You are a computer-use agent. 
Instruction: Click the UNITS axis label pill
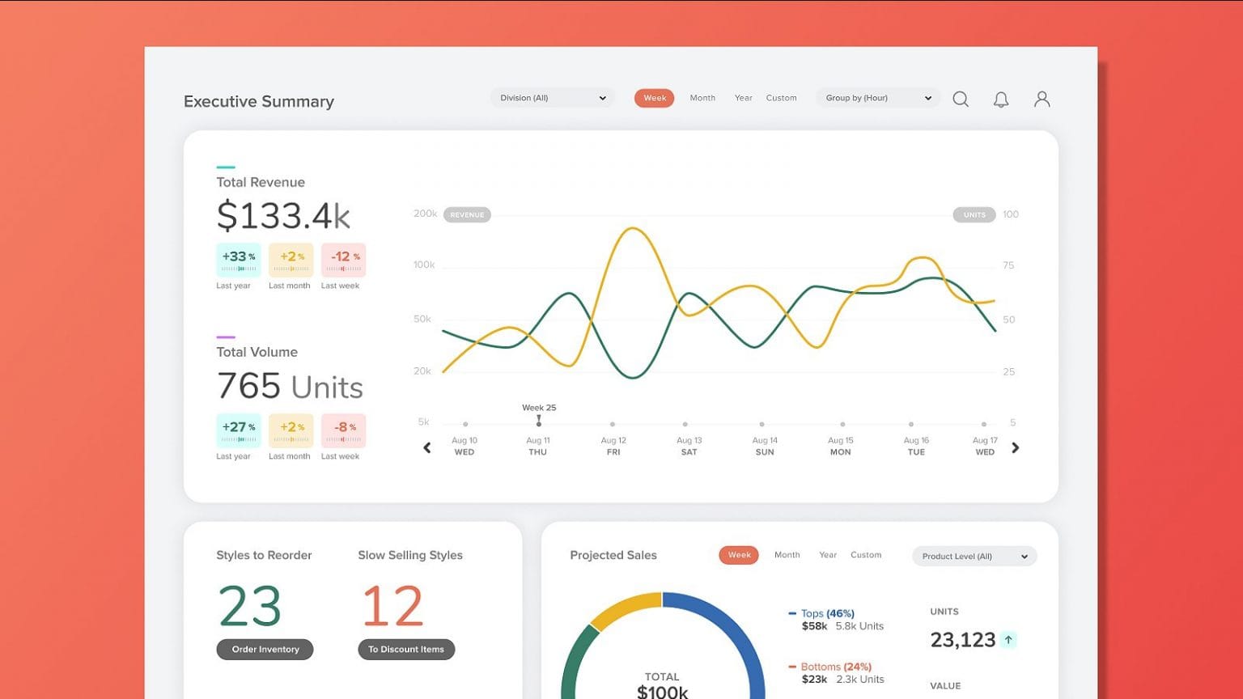[x=974, y=214]
